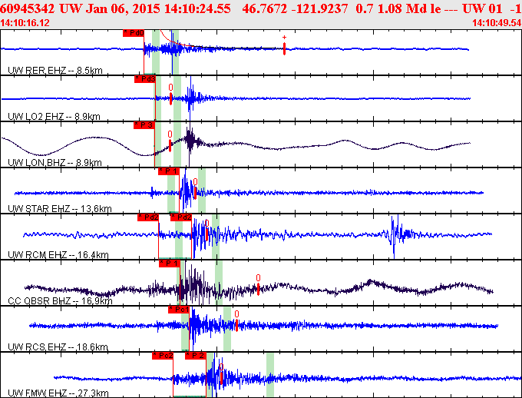Viewport: 522px width, 398px height.
Task: Click the red plus coda marker on RER
Action: [x=284, y=45]
